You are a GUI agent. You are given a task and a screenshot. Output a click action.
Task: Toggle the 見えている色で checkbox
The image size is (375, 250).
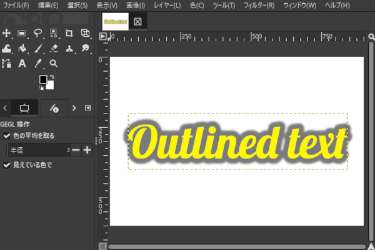pos(7,165)
